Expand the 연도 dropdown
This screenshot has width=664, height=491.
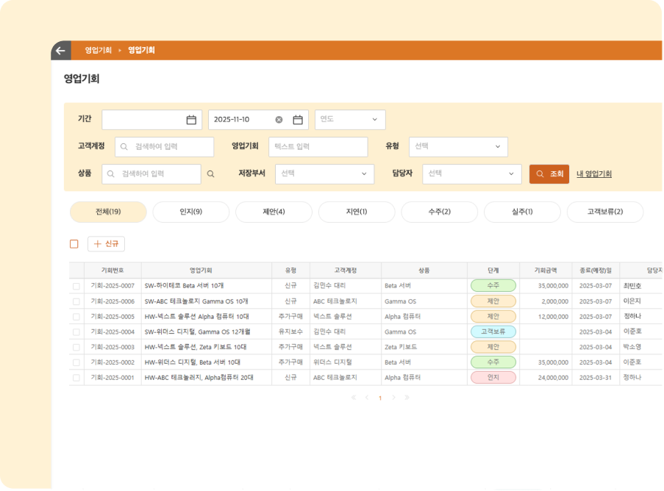click(x=350, y=120)
